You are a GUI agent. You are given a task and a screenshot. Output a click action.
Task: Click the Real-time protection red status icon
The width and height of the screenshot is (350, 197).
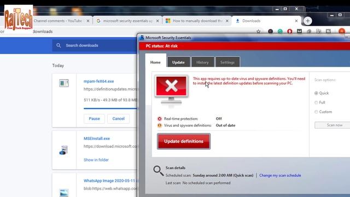pyautogui.click(x=160, y=119)
